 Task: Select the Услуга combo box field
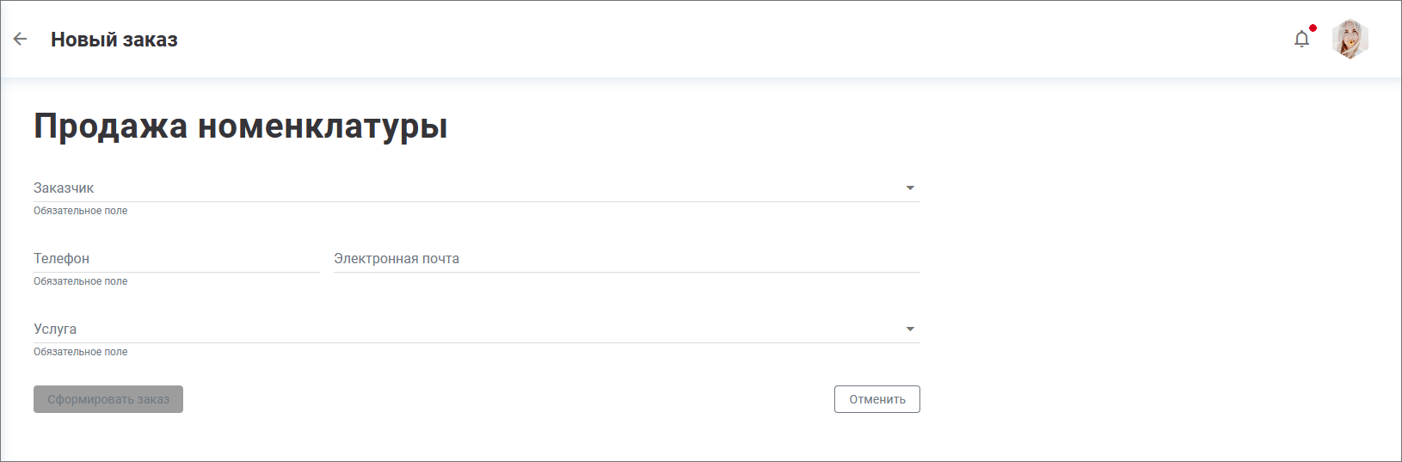pyautogui.click(x=464, y=329)
